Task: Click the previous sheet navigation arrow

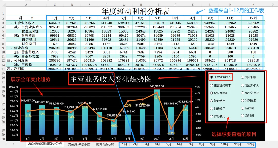Action: (6, 144)
